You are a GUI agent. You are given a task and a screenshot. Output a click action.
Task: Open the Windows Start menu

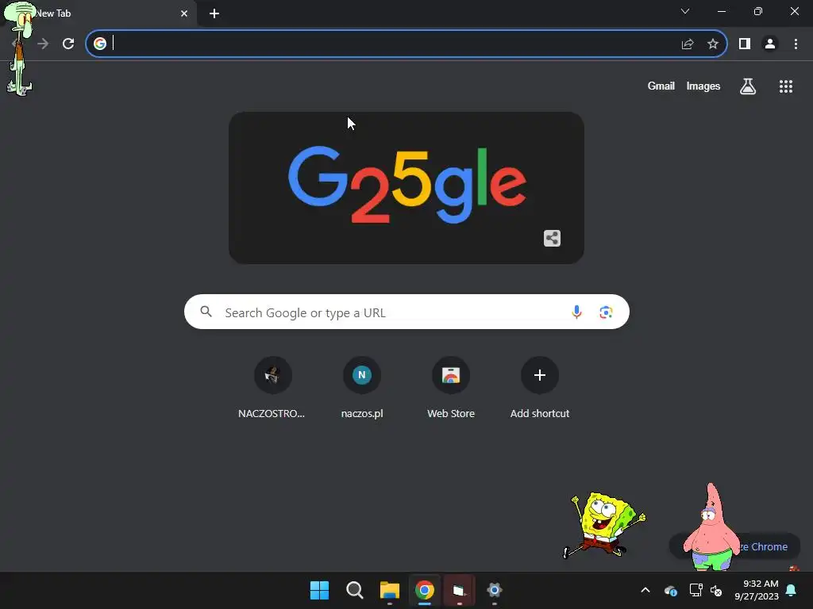pyautogui.click(x=319, y=590)
